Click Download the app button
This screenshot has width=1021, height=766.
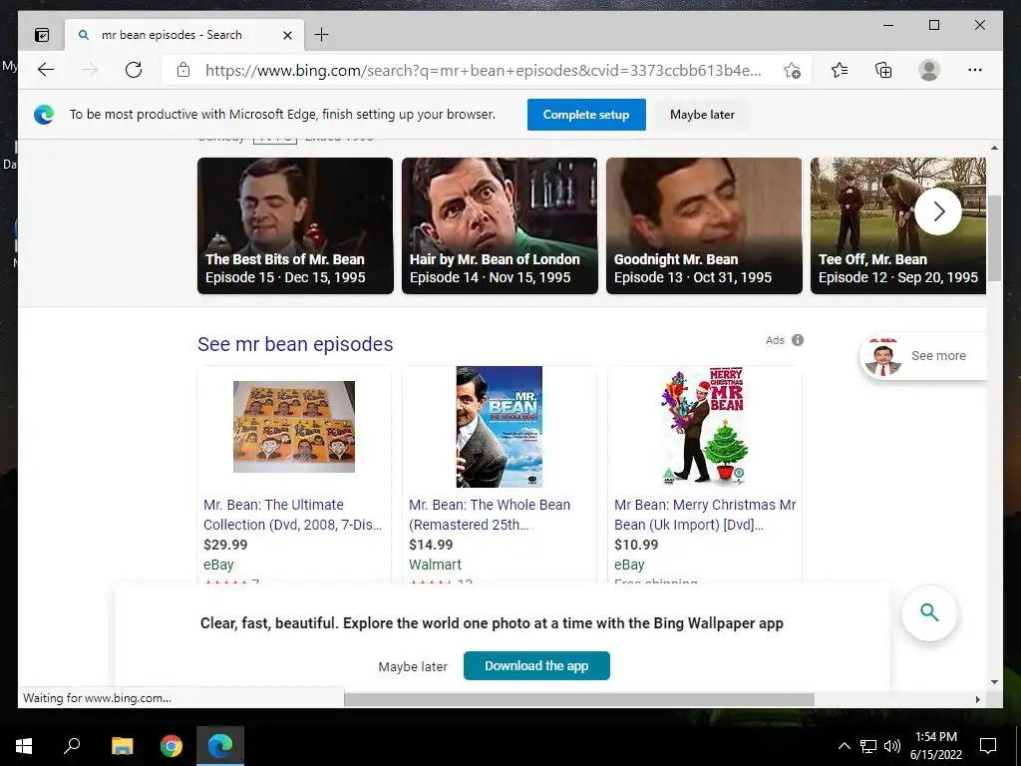536,665
